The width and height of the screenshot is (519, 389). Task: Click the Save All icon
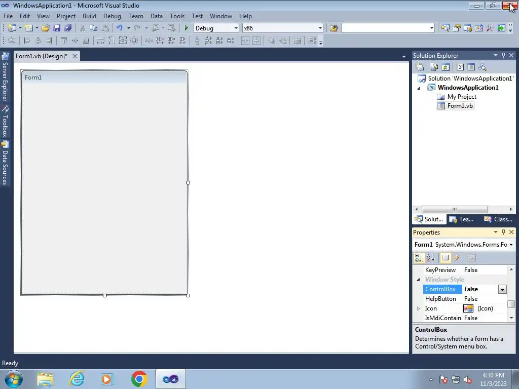pos(68,28)
